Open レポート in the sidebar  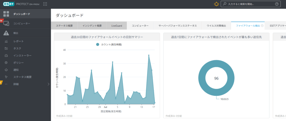[18, 41]
